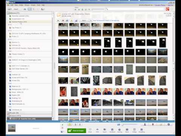181x136 pixels.
Task: Expand the Folders section
Action: 8,116
